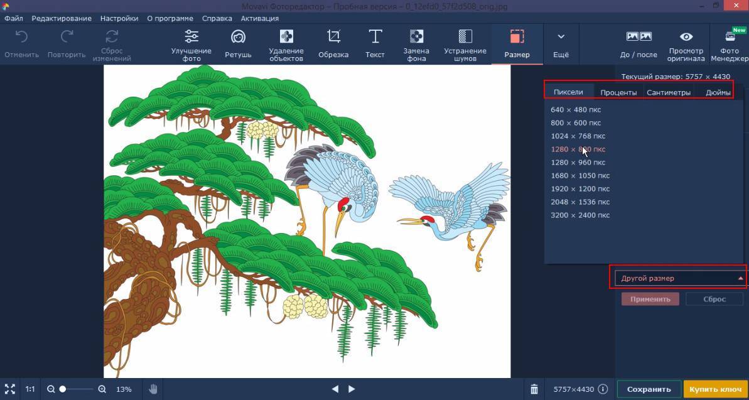Toggle the hand pan tool
Screen dimensions: 749x400
[153, 389]
